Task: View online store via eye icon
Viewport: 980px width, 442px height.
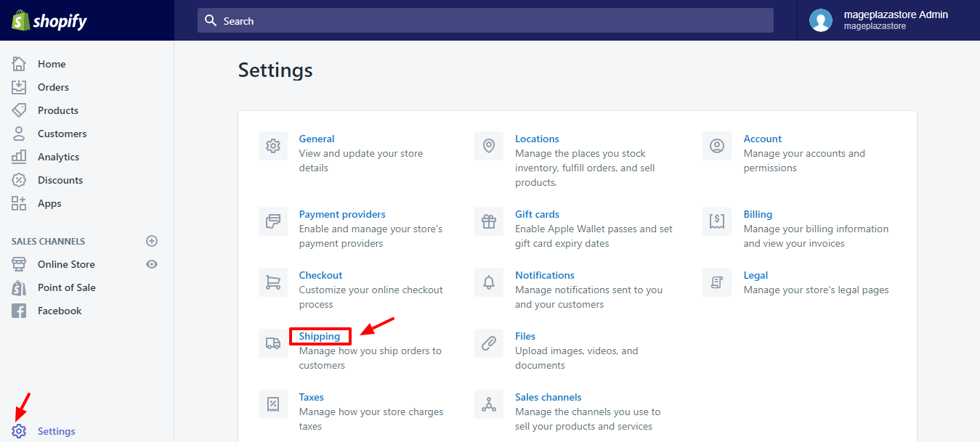Action: click(x=152, y=264)
